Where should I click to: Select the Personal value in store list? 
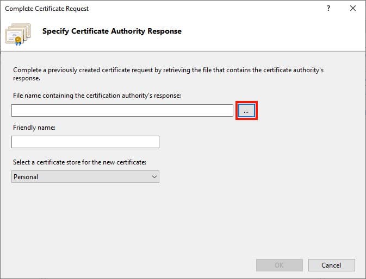point(26,177)
